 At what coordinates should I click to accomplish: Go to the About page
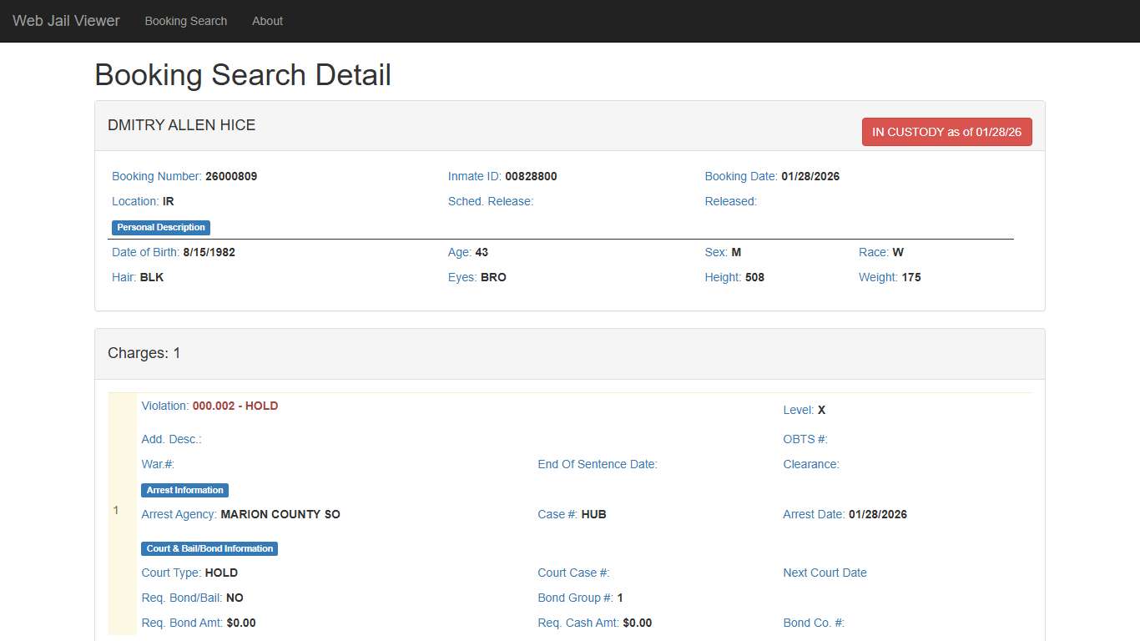click(x=267, y=21)
